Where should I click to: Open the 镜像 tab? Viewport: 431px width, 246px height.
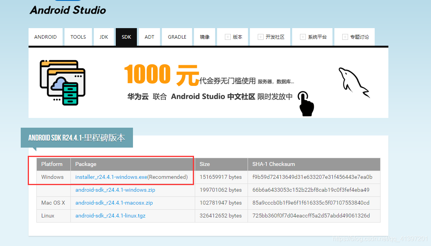pos(205,37)
